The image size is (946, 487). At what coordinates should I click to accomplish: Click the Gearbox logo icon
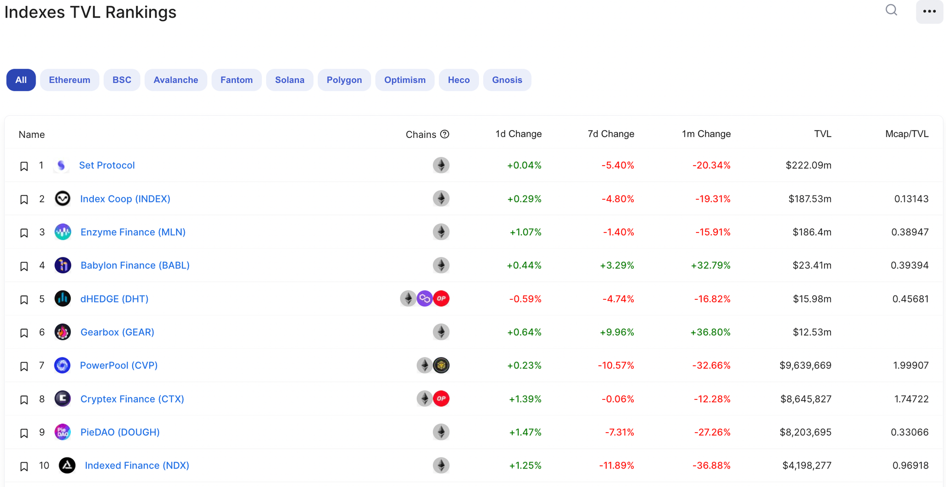(x=63, y=332)
